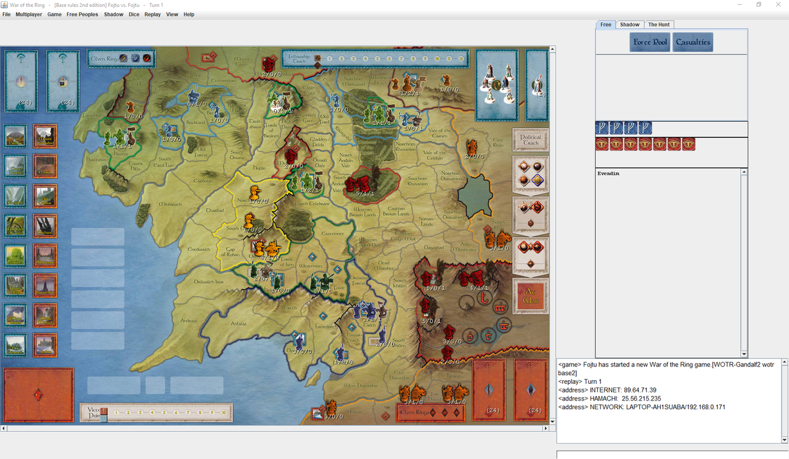The width and height of the screenshot is (789, 459).
Task: Click the Evendim list panel scrollbar down arrow
Action: click(x=744, y=354)
